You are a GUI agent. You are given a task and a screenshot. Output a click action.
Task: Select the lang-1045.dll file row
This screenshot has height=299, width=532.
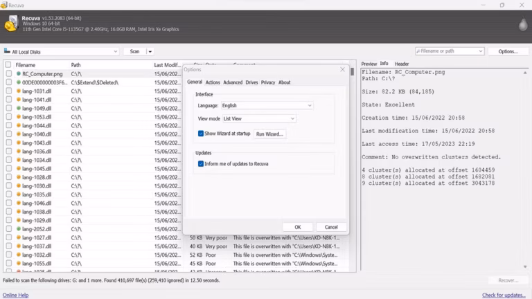(x=94, y=168)
